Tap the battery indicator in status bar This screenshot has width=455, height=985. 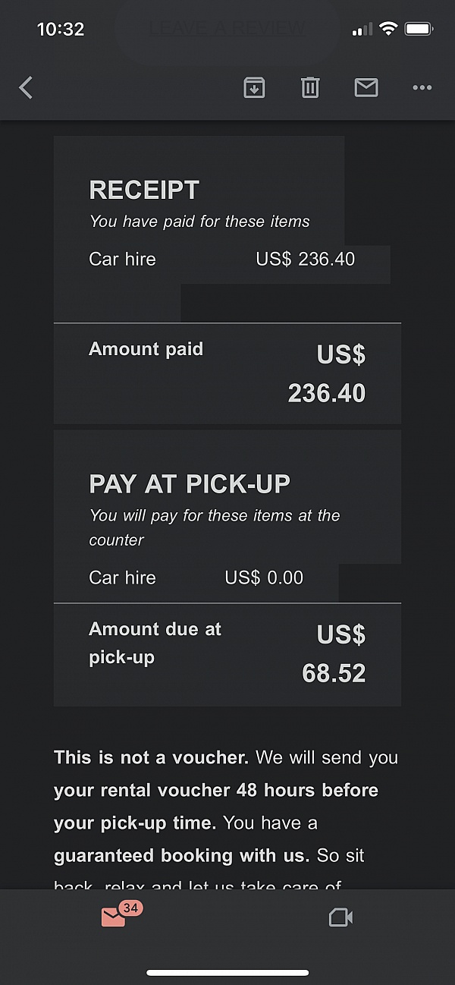click(419, 30)
